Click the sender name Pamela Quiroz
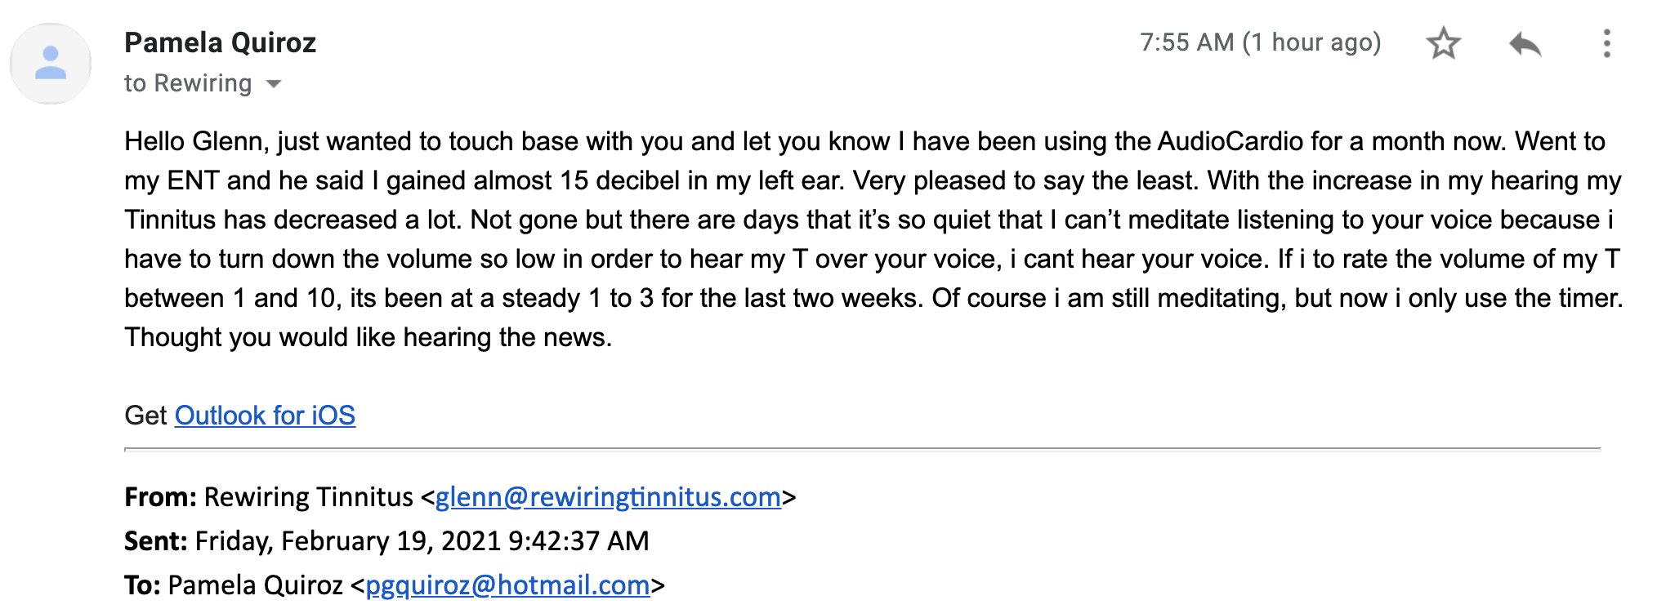This screenshot has width=1657, height=609. pyautogui.click(x=220, y=42)
